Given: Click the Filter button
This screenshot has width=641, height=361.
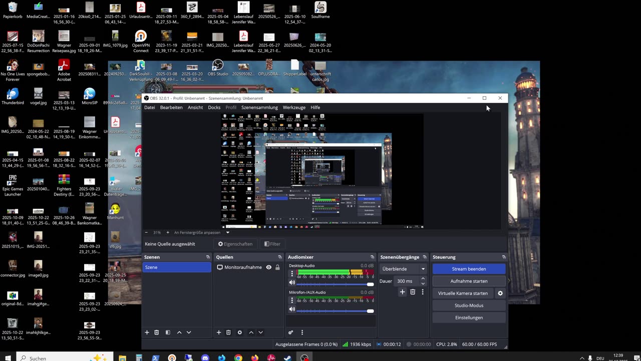Looking at the screenshot, I should pos(272,244).
